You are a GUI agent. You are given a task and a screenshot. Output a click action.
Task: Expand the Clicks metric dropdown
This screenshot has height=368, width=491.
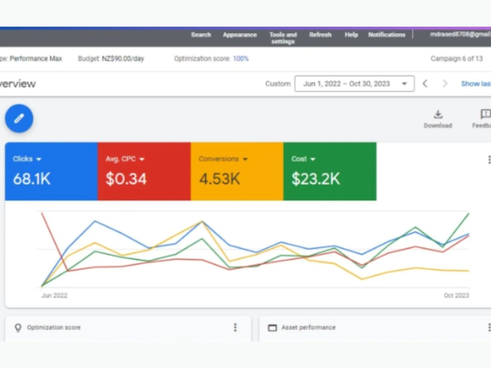(x=39, y=159)
